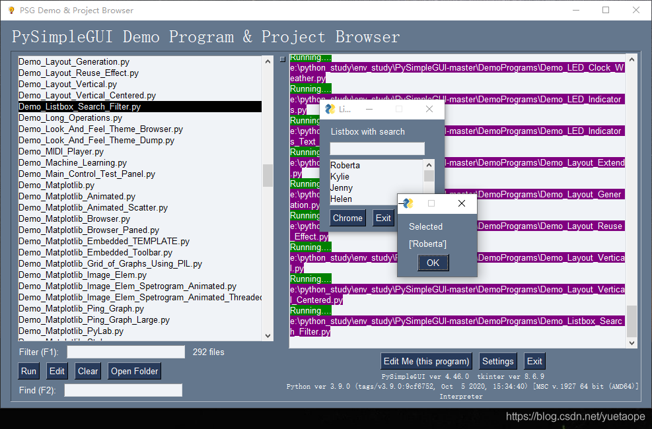Click the Listbox search input field
The width and height of the screenshot is (652, 429).
point(377,148)
